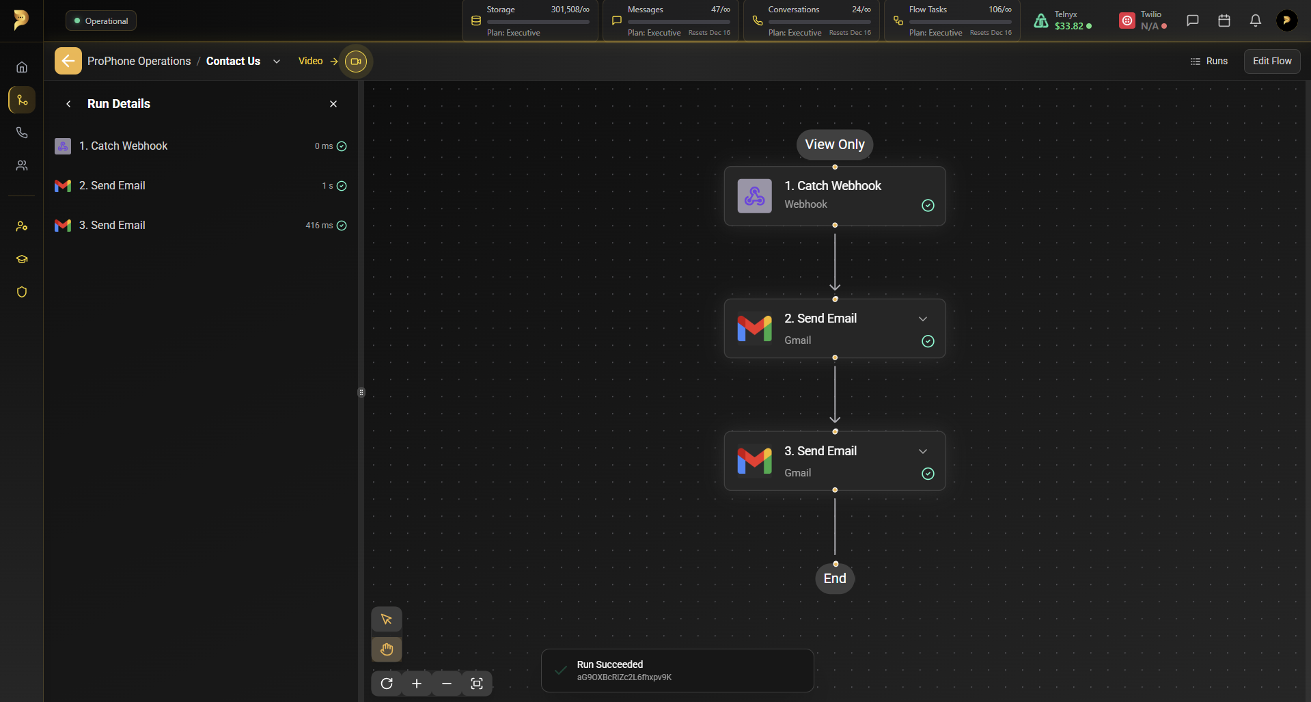Image resolution: width=1311 pixels, height=702 pixels.
Task: Expand the Contact Us flow dropdown
Action: [x=277, y=62]
